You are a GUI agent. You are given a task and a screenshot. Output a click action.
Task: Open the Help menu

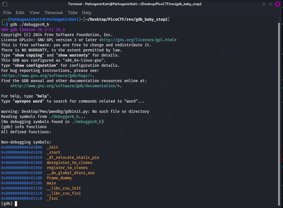click(x=87, y=13)
